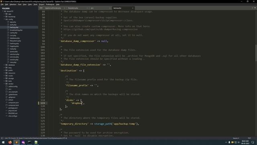Open the terminal from the taskbar
The height and width of the screenshot is (145, 257).
coord(30,142)
